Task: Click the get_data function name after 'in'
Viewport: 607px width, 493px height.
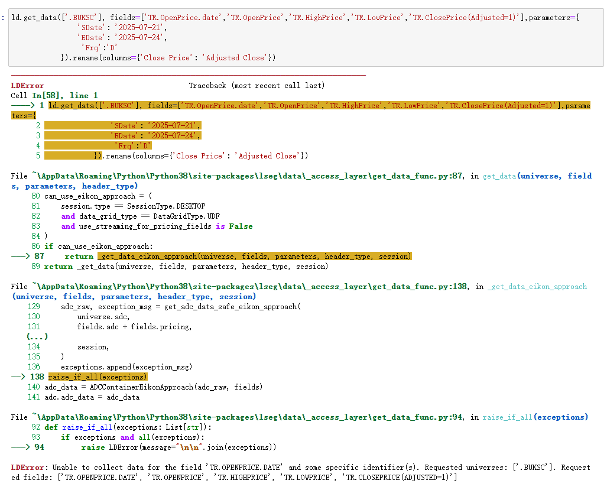Action: point(499,177)
